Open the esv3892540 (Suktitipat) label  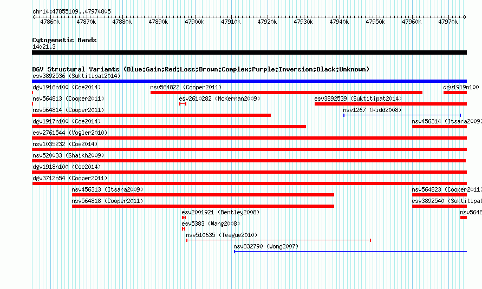click(x=447, y=201)
